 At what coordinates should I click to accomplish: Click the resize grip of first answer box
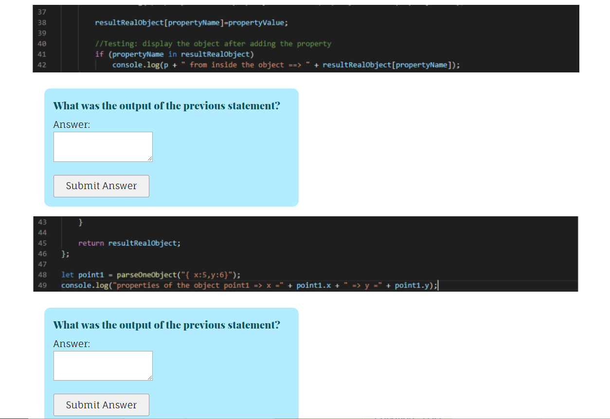tap(149, 158)
